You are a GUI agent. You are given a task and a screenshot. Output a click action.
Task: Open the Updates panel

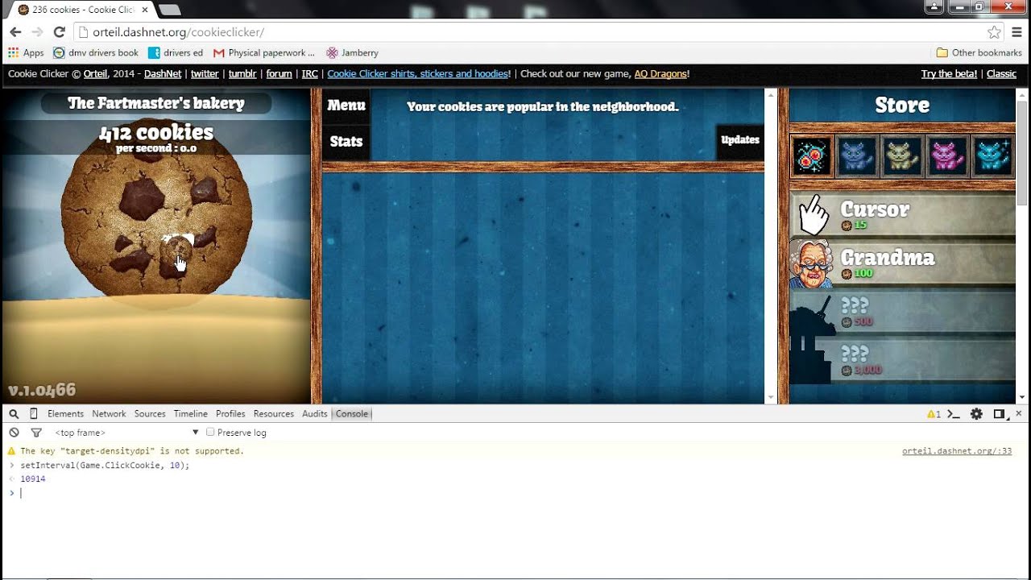pos(739,140)
